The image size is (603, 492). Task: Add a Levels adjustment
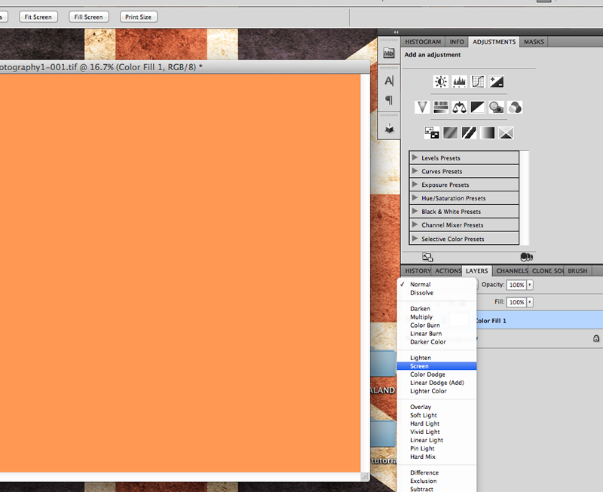coord(460,82)
